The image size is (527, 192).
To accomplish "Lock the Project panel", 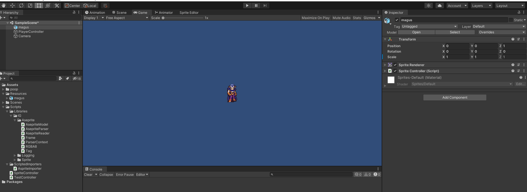I will [74, 73].
